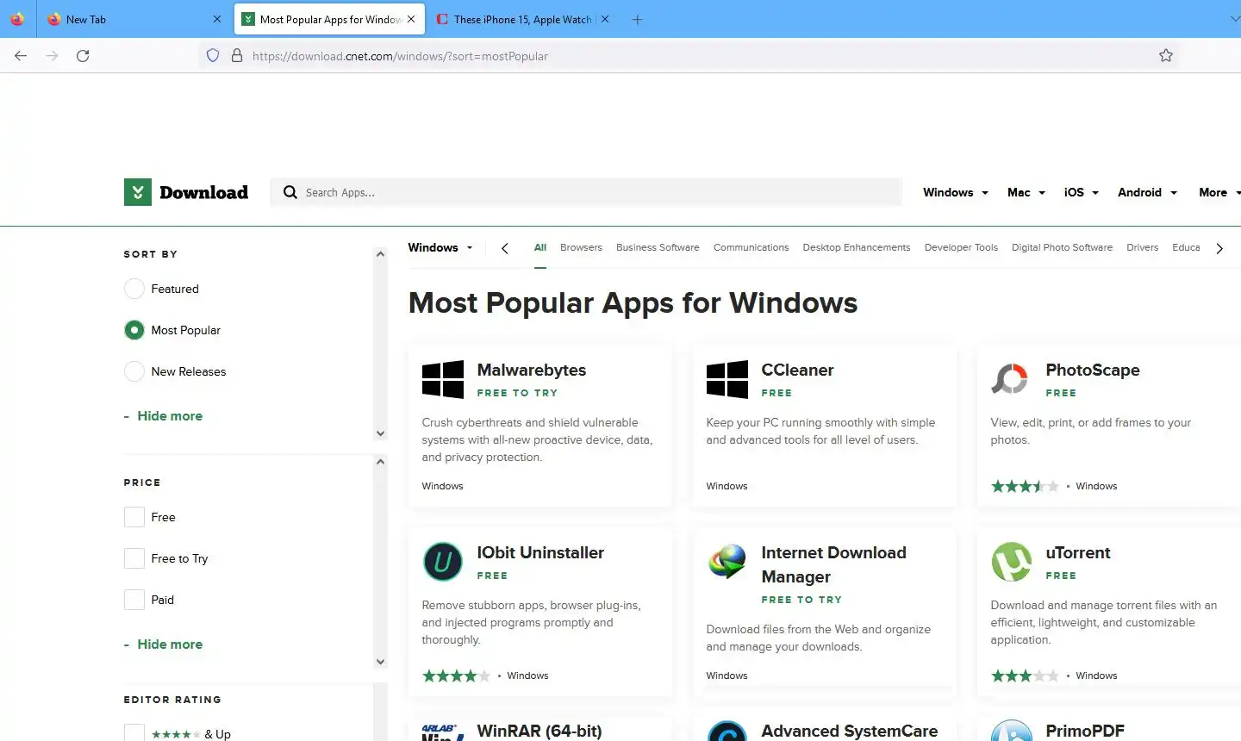Check the Free to Try price filter
Viewport: 1241px width, 741px height.
pos(134,558)
